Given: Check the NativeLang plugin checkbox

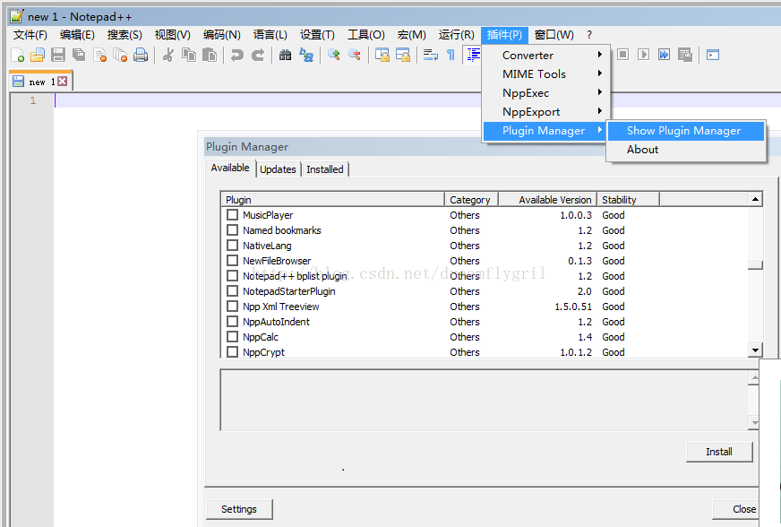Looking at the screenshot, I should pyautogui.click(x=232, y=246).
